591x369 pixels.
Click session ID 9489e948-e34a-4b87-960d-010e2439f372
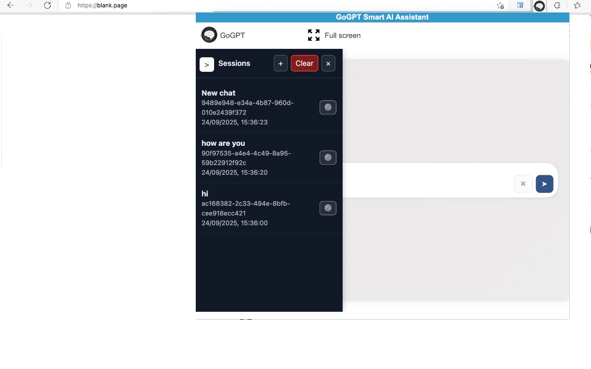(247, 107)
